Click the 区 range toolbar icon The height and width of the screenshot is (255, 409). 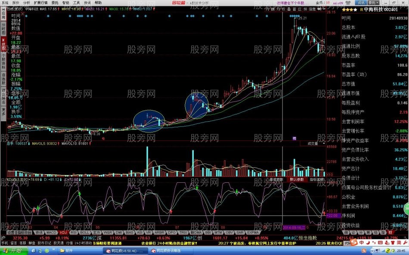(x=300, y=9)
